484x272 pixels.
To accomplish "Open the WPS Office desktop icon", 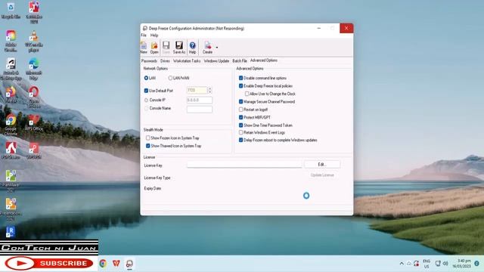I will coord(33,122).
